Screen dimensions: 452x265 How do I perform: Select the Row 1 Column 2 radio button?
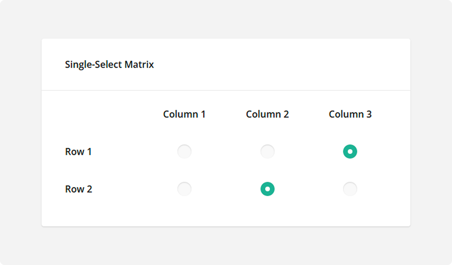pos(267,151)
